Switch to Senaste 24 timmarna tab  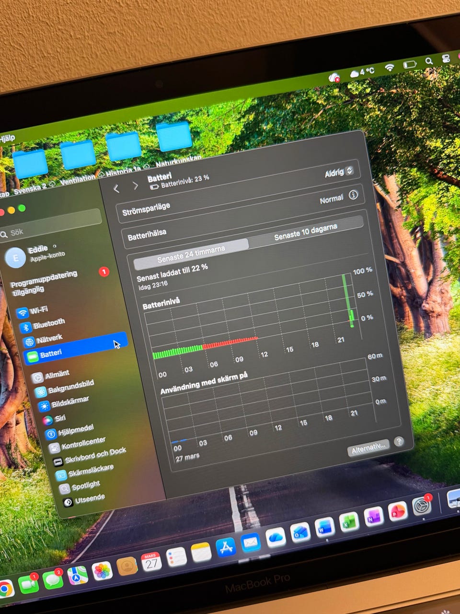click(x=191, y=254)
